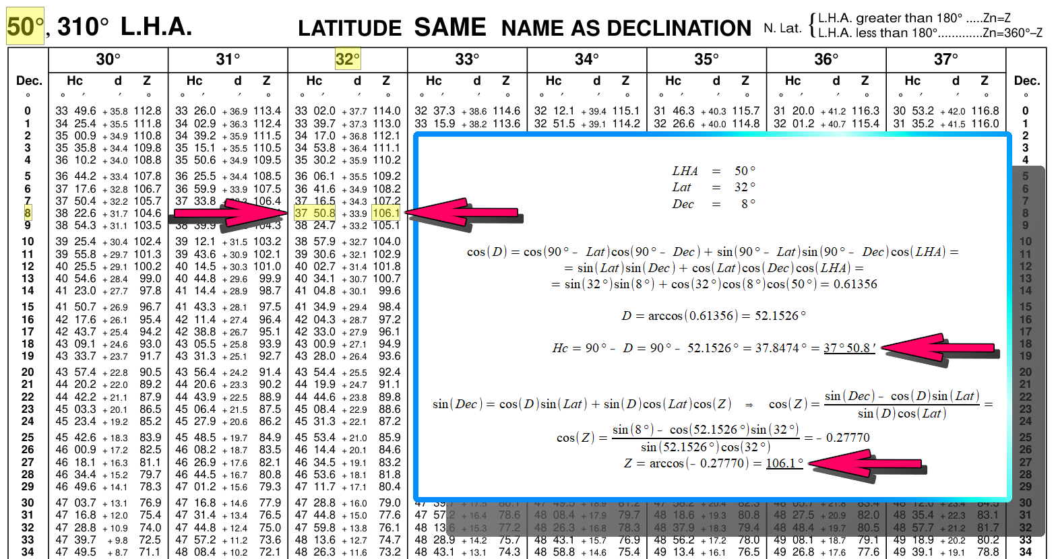The width and height of the screenshot is (1058, 559).
Task: Click Hc '49 39.1' in the 37° column
Action: click(x=913, y=552)
